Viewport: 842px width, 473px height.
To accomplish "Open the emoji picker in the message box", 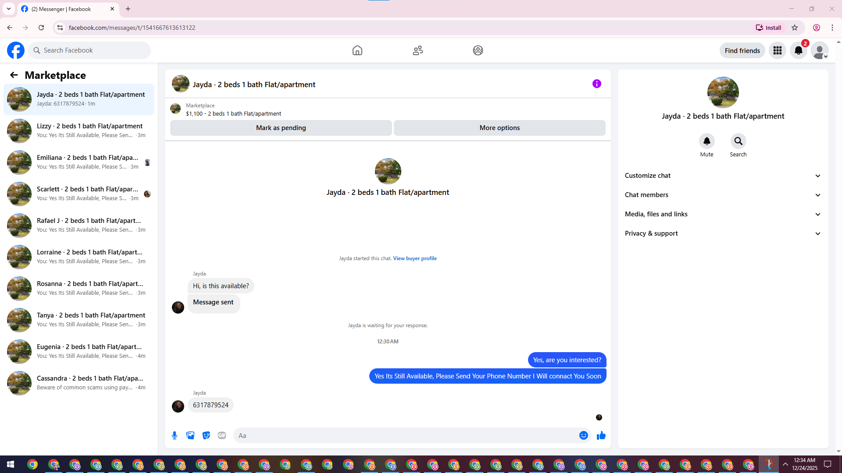I will [583, 435].
